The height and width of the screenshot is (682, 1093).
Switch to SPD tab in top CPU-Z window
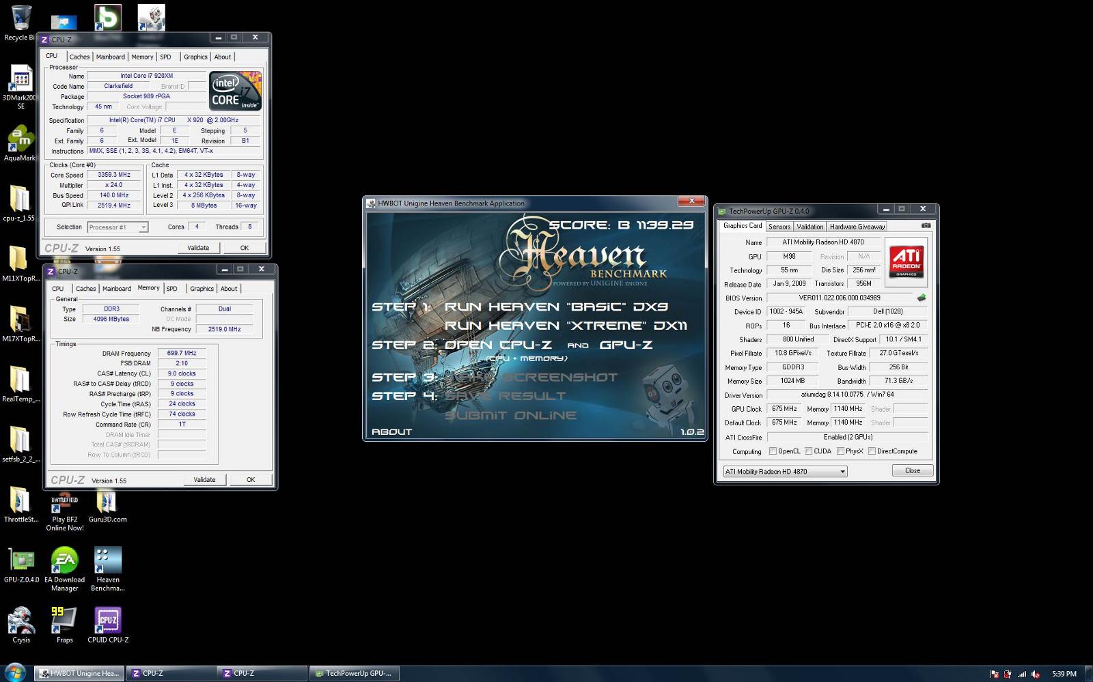pos(165,57)
